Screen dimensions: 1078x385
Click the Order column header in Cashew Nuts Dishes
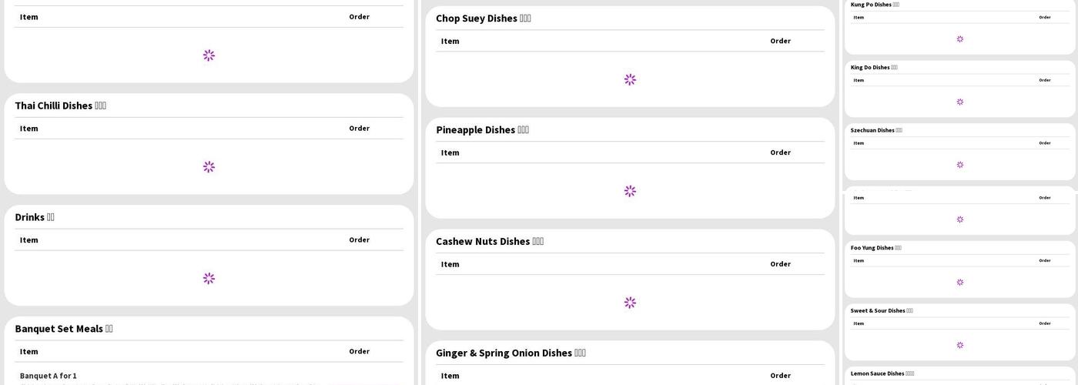[x=780, y=264]
